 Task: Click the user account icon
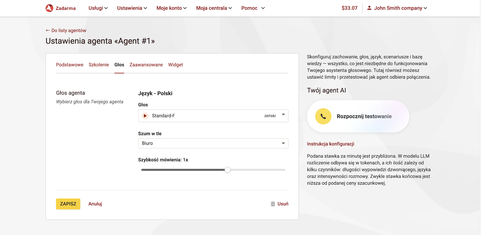tap(369, 8)
